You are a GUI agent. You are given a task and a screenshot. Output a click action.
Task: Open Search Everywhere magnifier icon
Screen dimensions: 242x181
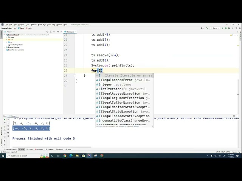click(x=237, y=28)
